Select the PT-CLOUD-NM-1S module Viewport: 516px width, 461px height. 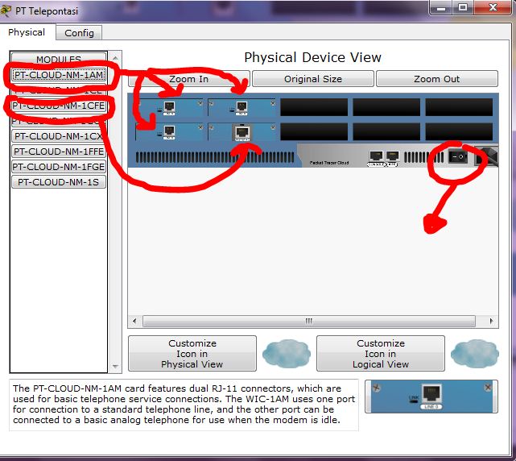(59, 182)
